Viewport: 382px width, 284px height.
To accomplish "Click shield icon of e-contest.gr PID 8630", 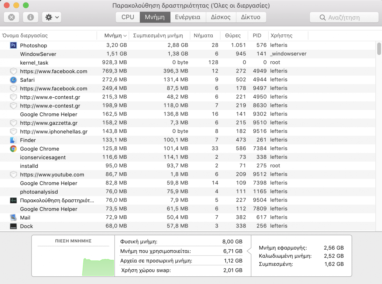I will 13,105.
